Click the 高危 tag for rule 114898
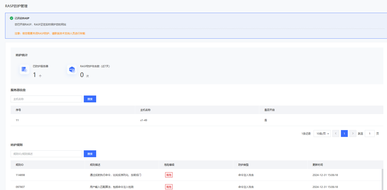 [x=169, y=175]
